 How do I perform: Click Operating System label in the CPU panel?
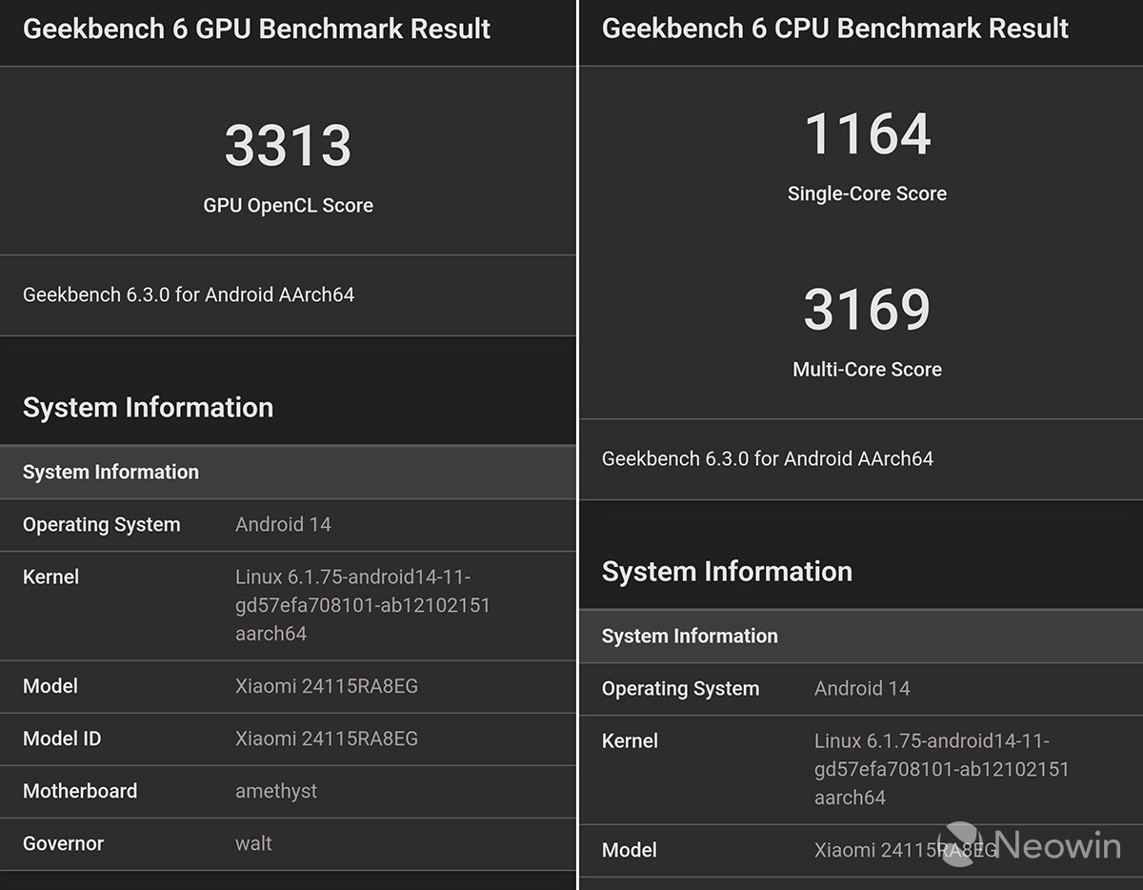click(680, 688)
